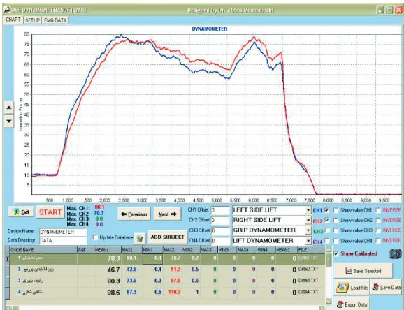Open the EMG DATA tab
Screen dimensions: 404x310
[x=55, y=20]
